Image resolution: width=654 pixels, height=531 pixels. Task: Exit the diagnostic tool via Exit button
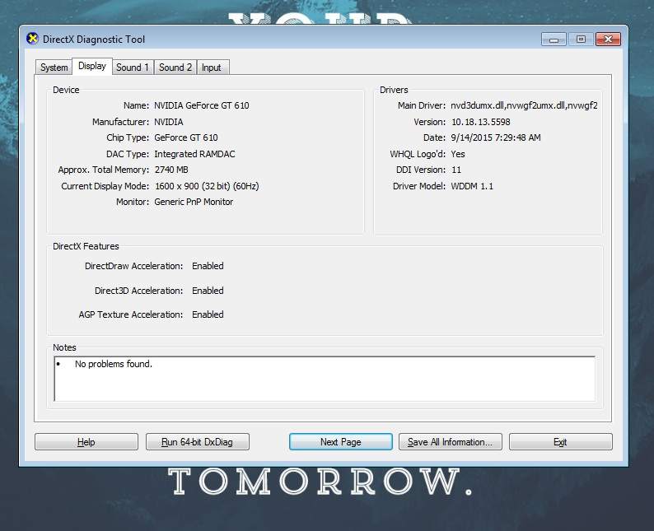[x=560, y=442]
